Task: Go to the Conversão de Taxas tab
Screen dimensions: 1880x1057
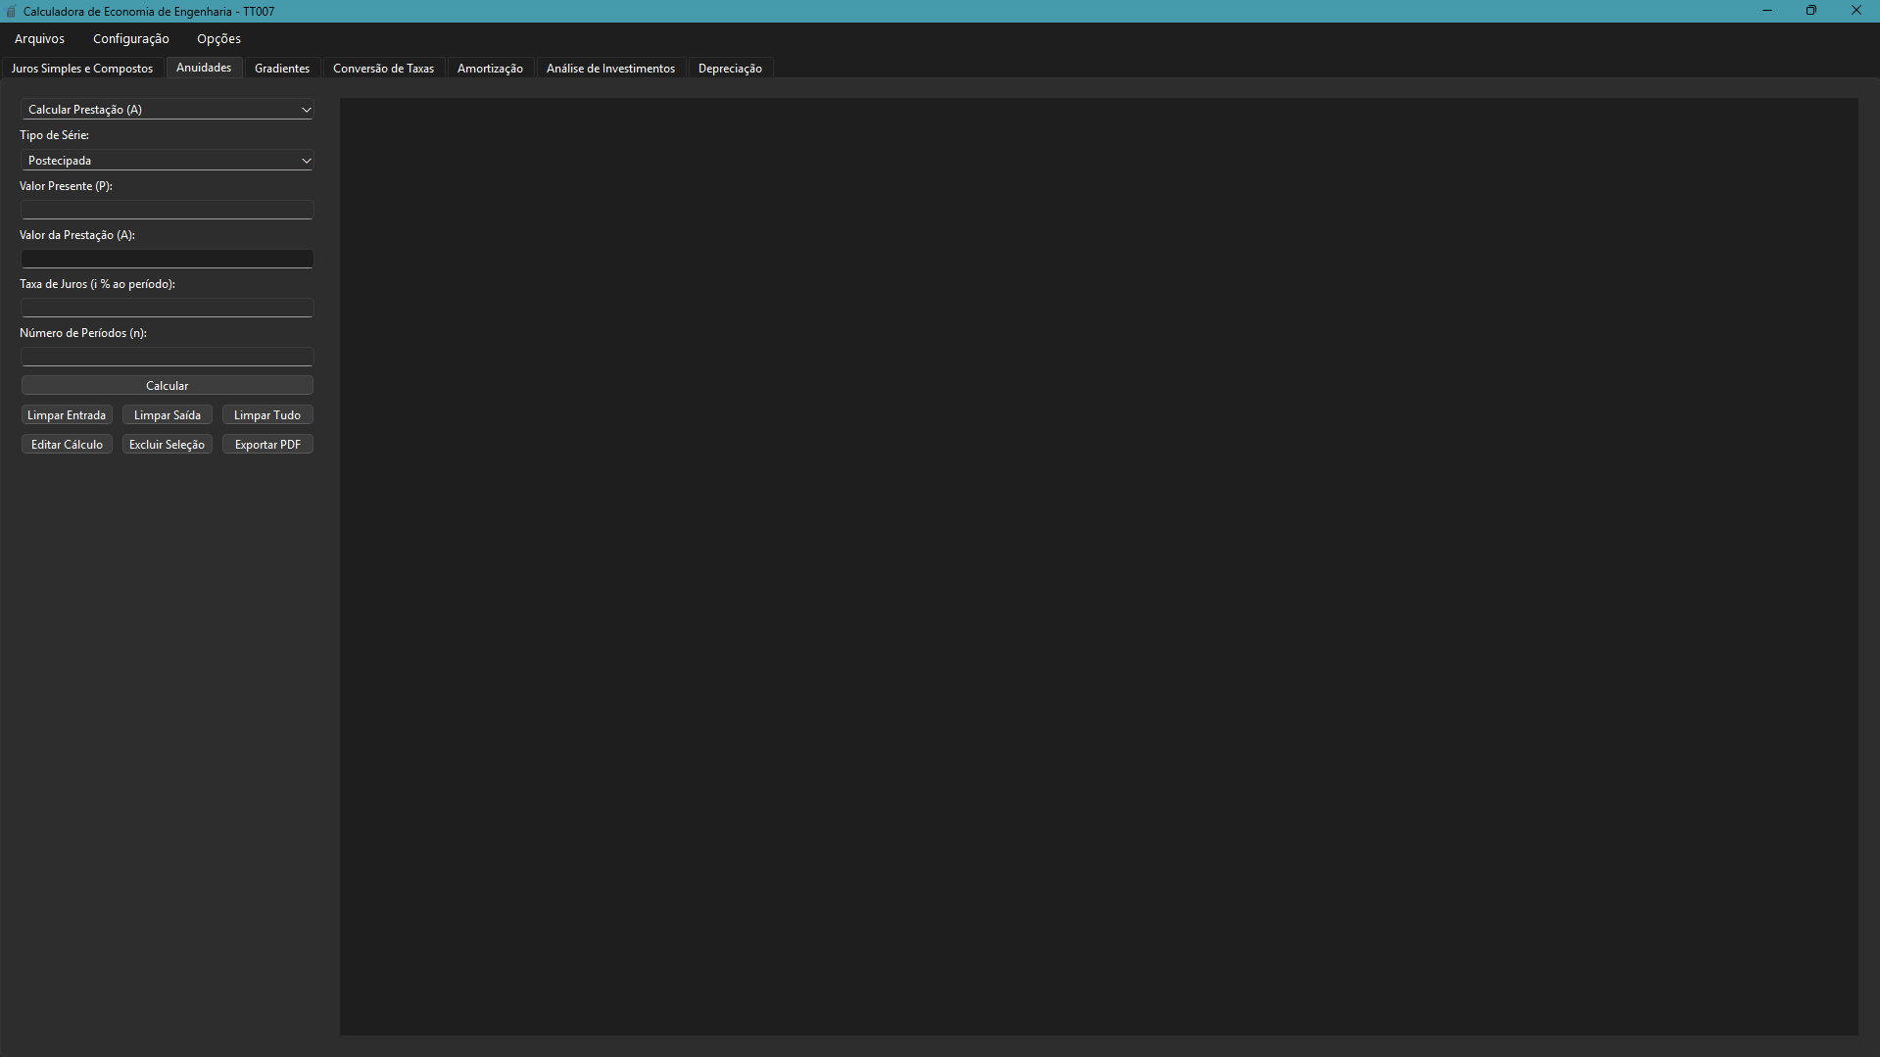Action: point(383,69)
